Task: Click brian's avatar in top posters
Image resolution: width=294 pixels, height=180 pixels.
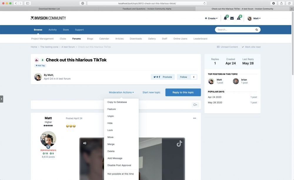Action: point(236,81)
